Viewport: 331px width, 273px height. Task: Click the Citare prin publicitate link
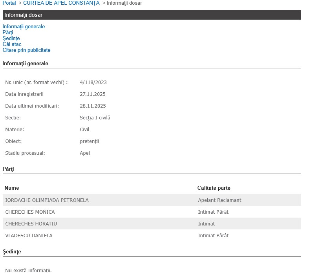click(26, 50)
